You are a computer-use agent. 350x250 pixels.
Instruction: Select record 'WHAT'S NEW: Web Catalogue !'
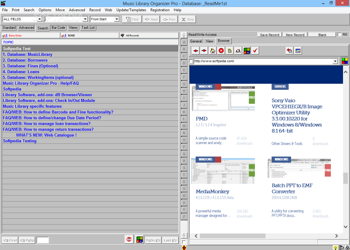click(90, 135)
